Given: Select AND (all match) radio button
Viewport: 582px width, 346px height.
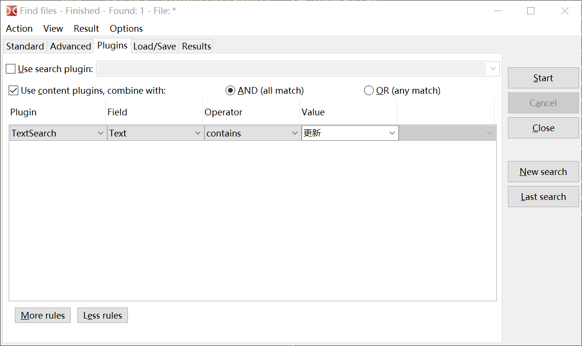Looking at the screenshot, I should 230,90.
